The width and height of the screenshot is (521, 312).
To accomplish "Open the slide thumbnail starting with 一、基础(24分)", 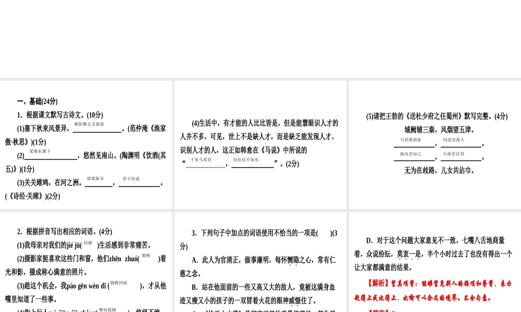I will 86,145.
